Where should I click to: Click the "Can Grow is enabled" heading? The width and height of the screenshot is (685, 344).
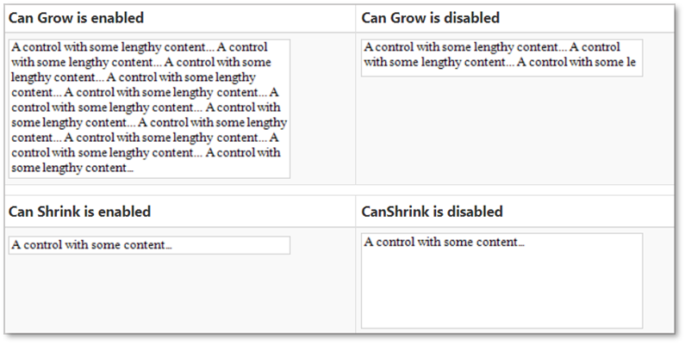coord(76,18)
